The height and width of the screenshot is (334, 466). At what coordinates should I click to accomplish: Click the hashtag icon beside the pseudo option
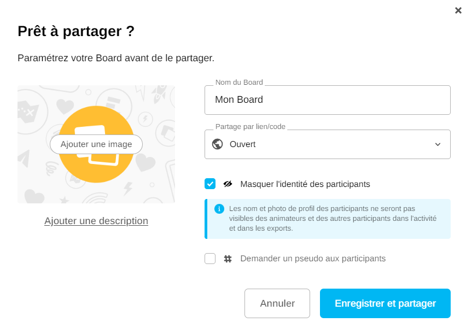click(228, 259)
